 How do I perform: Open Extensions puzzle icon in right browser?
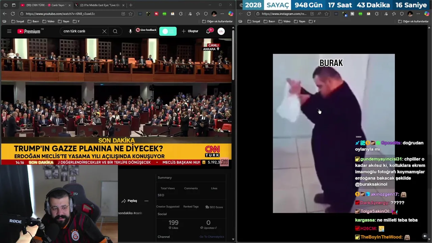[377, 14]
